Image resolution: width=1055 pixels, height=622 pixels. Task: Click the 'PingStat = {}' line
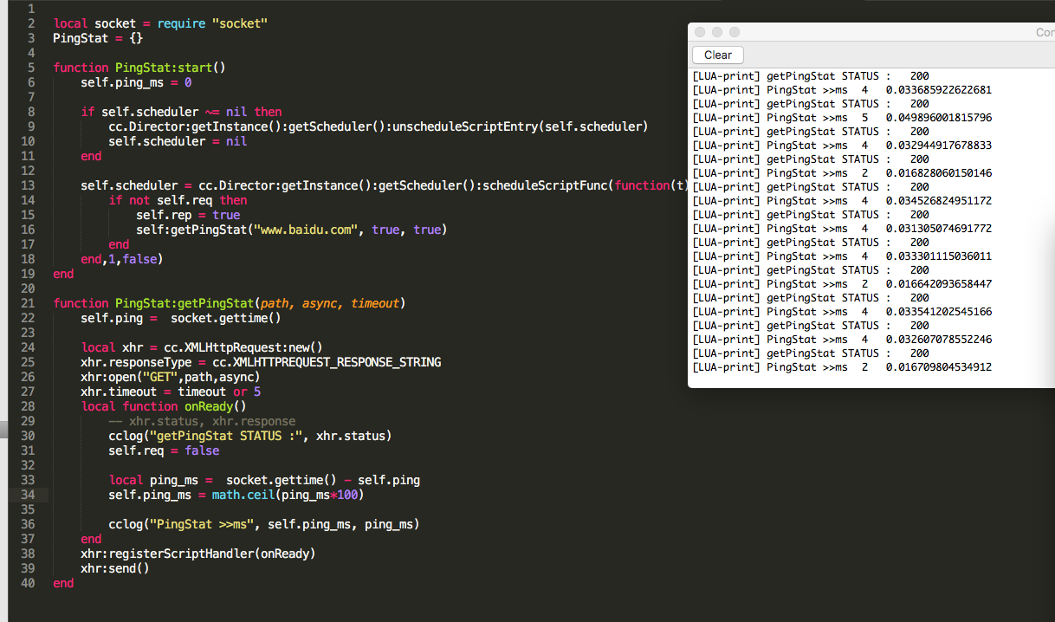tap(98, 38)
